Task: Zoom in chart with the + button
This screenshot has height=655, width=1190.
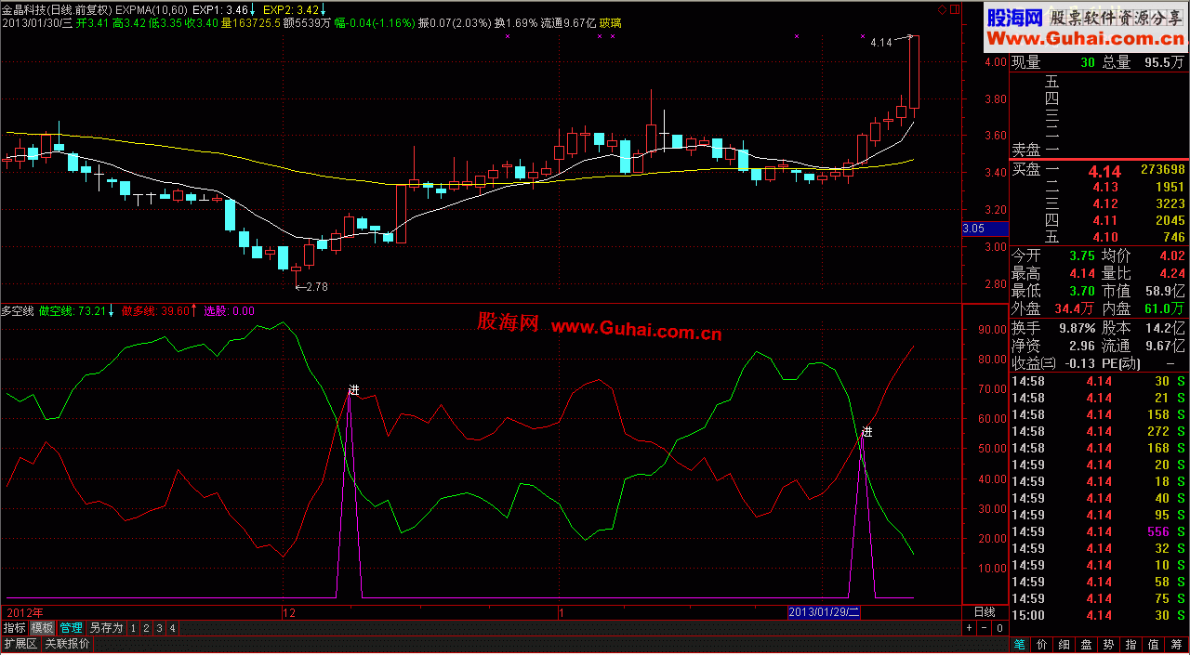Action: point(969,628)
